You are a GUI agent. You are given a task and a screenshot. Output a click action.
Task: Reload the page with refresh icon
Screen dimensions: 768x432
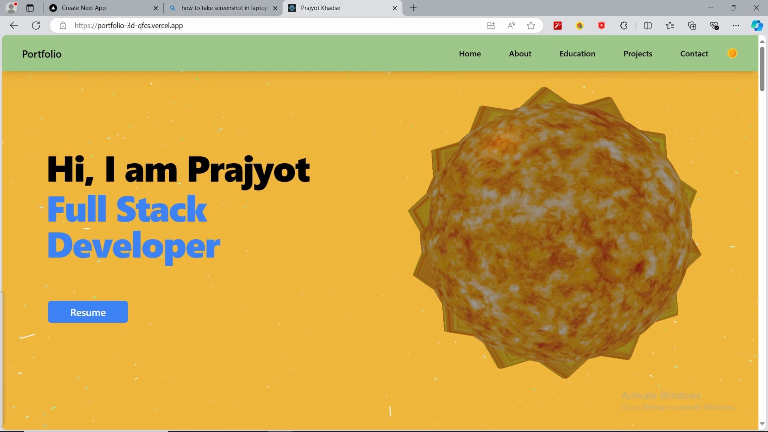point(36,26)
